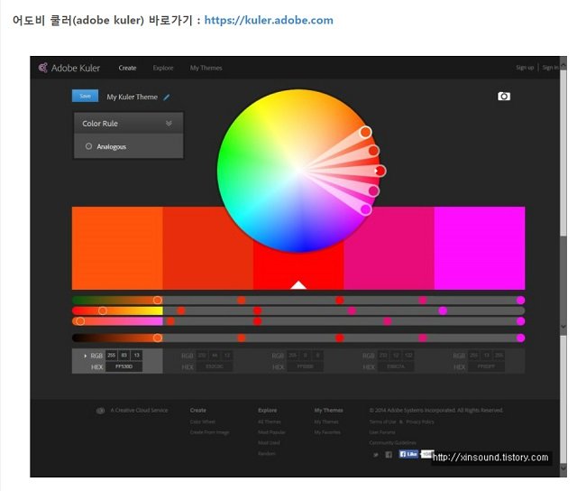Select the magenta color swatch
The image size is (586, 491).
pyautogui.click(x=480, y=247)
